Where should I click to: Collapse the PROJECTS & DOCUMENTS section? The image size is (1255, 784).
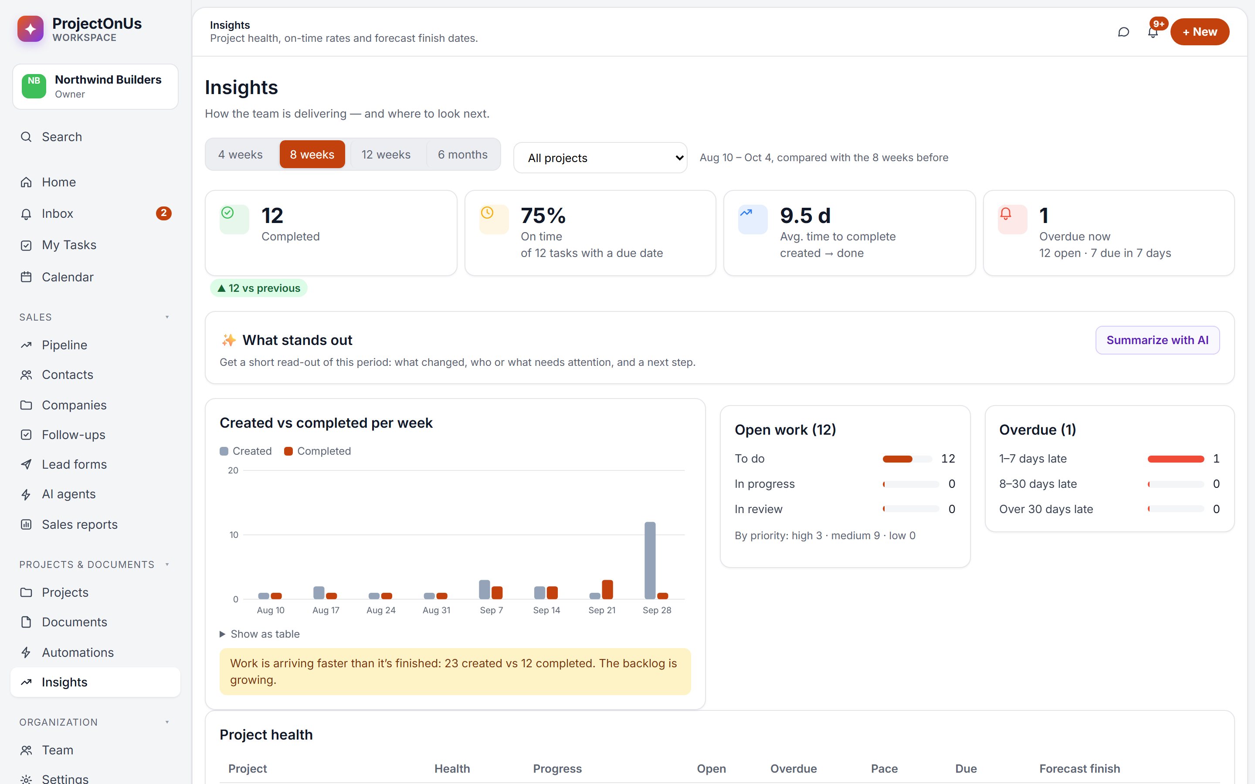(95, 564)
